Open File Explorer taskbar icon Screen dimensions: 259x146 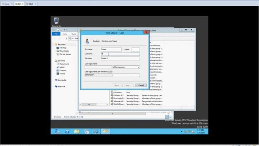coord(77,131)
